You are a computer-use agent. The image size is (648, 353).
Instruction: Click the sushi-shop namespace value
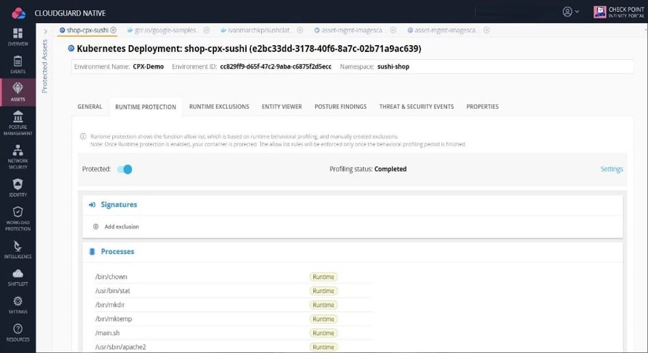[x=393, y=66]
